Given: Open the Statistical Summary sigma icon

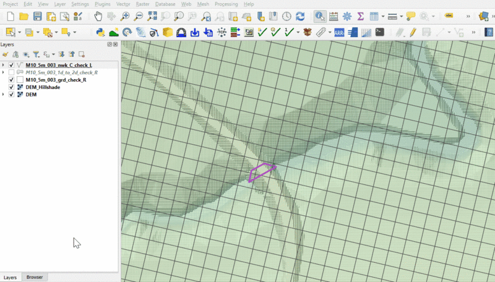Looking at the screenshot, I should pos(360,16).
